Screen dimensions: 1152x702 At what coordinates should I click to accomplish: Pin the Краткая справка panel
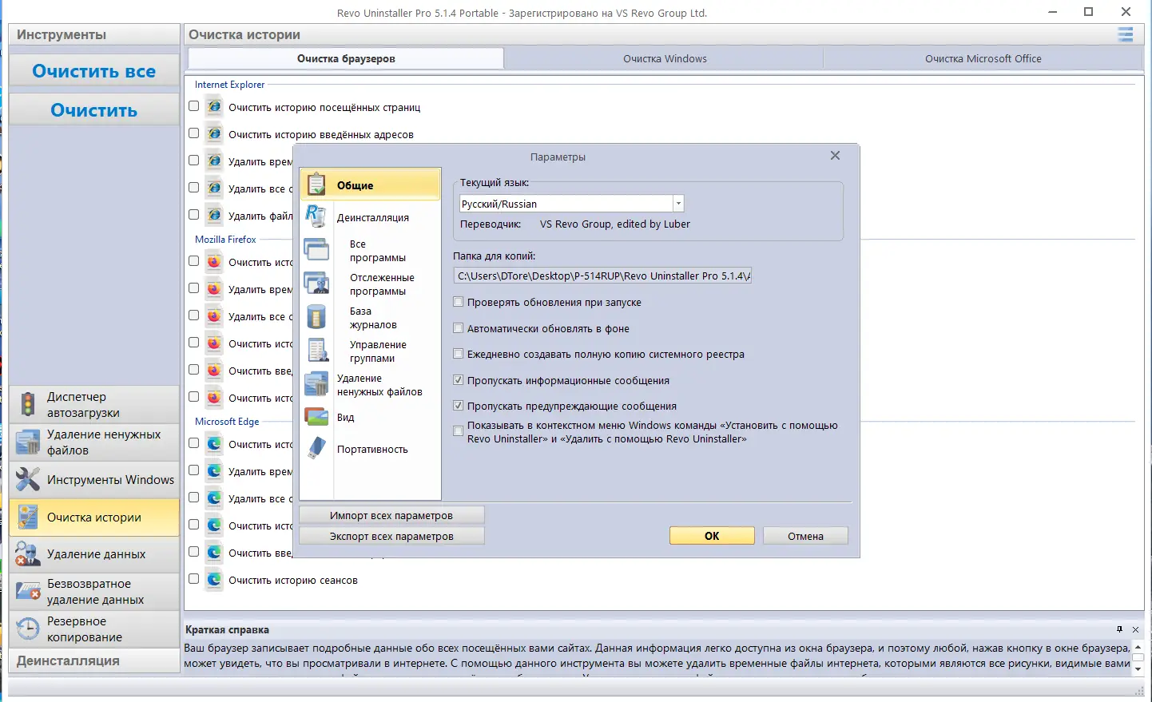[x=1119, y=629]
